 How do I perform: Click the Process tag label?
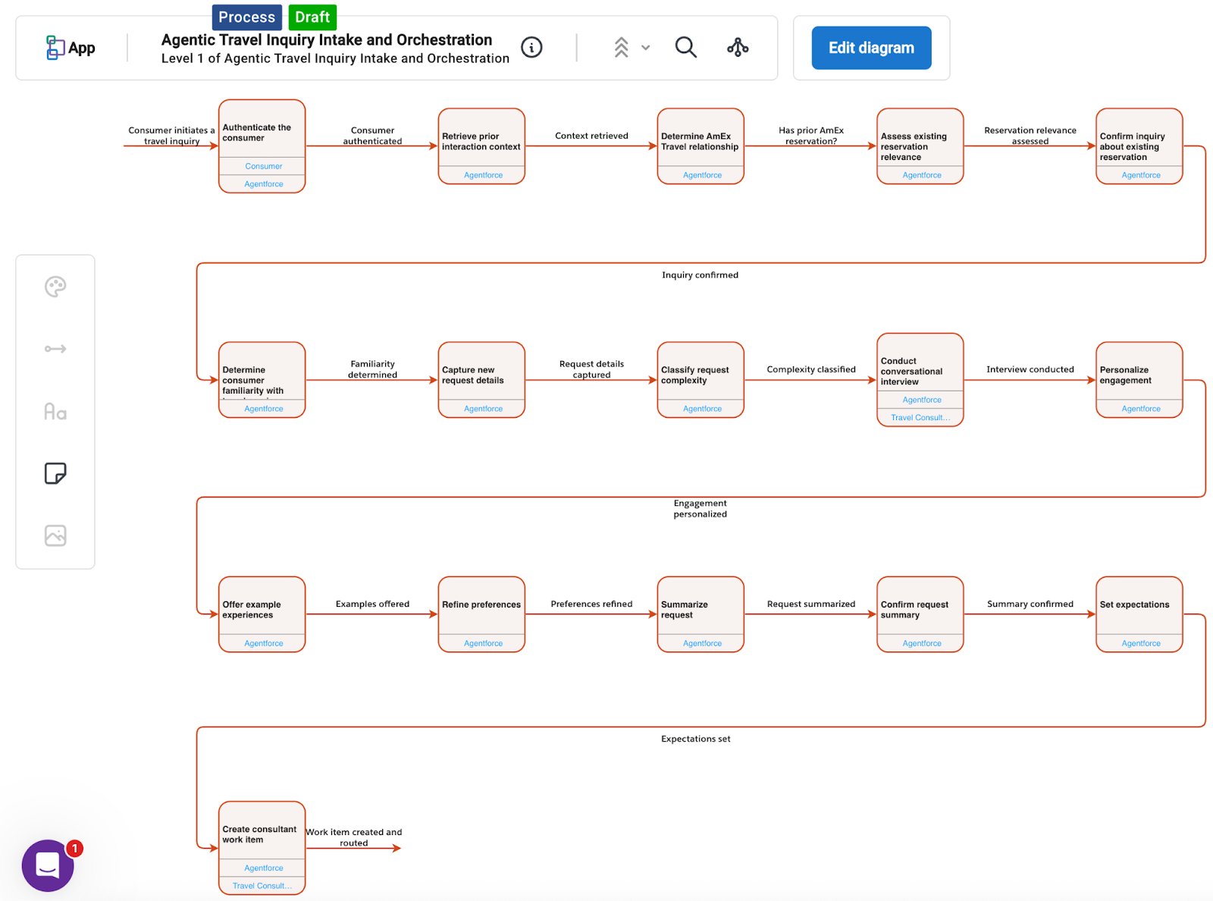point(246,17)
